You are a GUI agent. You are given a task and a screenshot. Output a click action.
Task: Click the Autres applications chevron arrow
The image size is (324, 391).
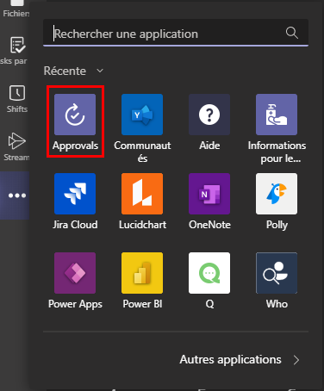tap(296, 360)
